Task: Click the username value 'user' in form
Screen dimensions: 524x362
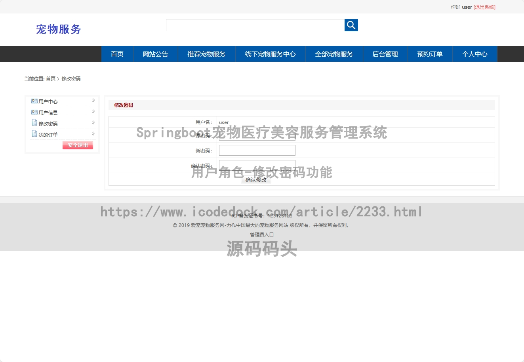Action: pos(224,122)
